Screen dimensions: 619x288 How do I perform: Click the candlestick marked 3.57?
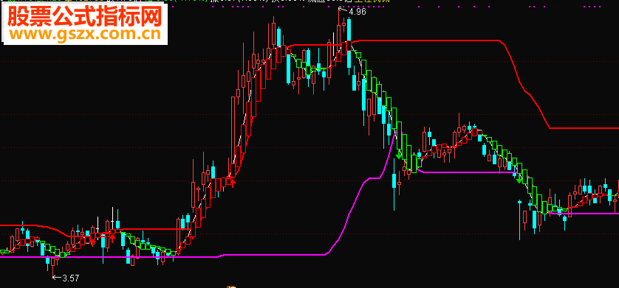[52, 267]
